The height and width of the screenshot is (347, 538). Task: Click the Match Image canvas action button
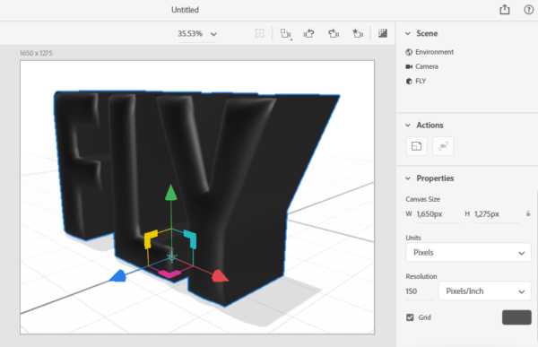coord(416,146)
